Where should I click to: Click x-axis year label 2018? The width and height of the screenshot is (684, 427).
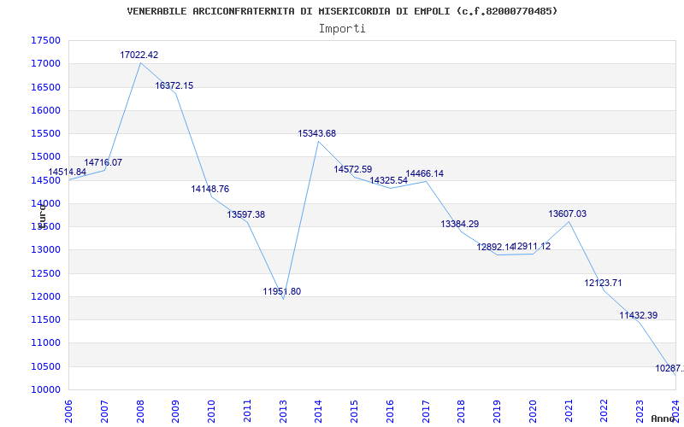pyautogui.click(x=462, y=411)
